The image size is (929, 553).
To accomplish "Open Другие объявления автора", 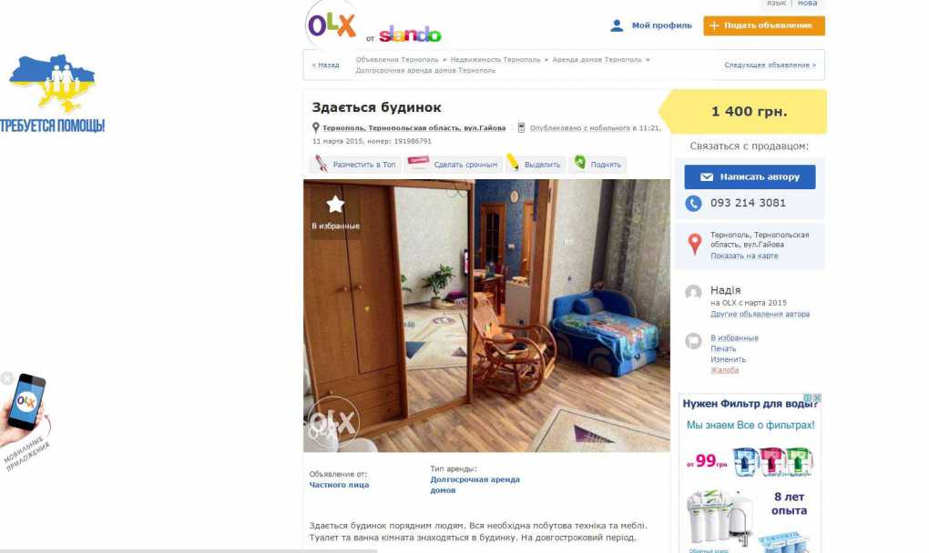I will pos(760,314).
